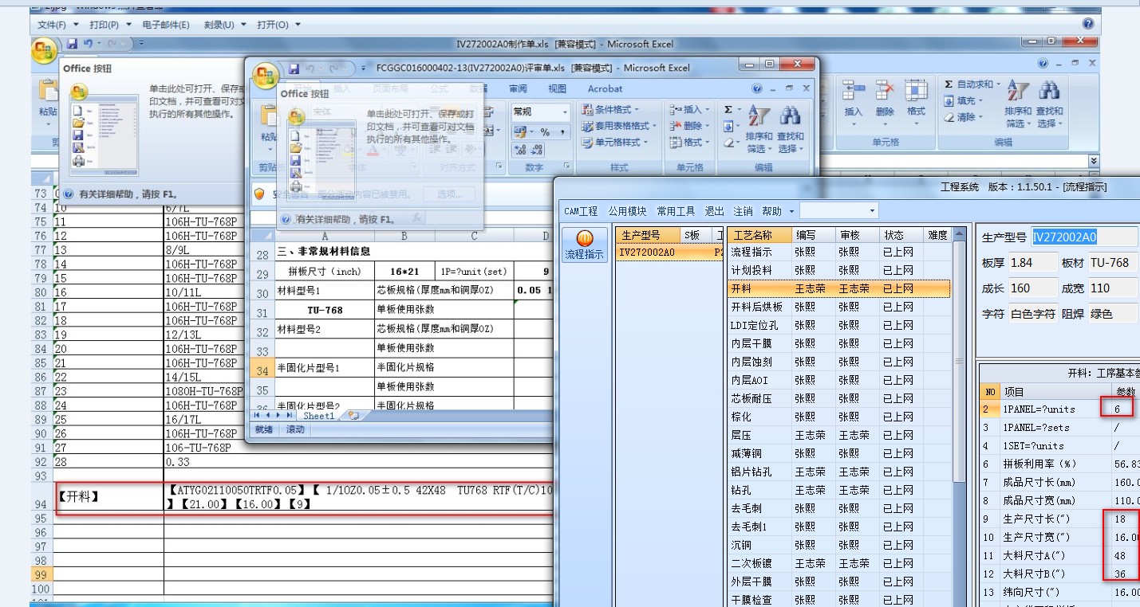Click the Sort and Filter icon in the 制作单 ribbon
The image size is (1140, 607).
coord(1018,90)
